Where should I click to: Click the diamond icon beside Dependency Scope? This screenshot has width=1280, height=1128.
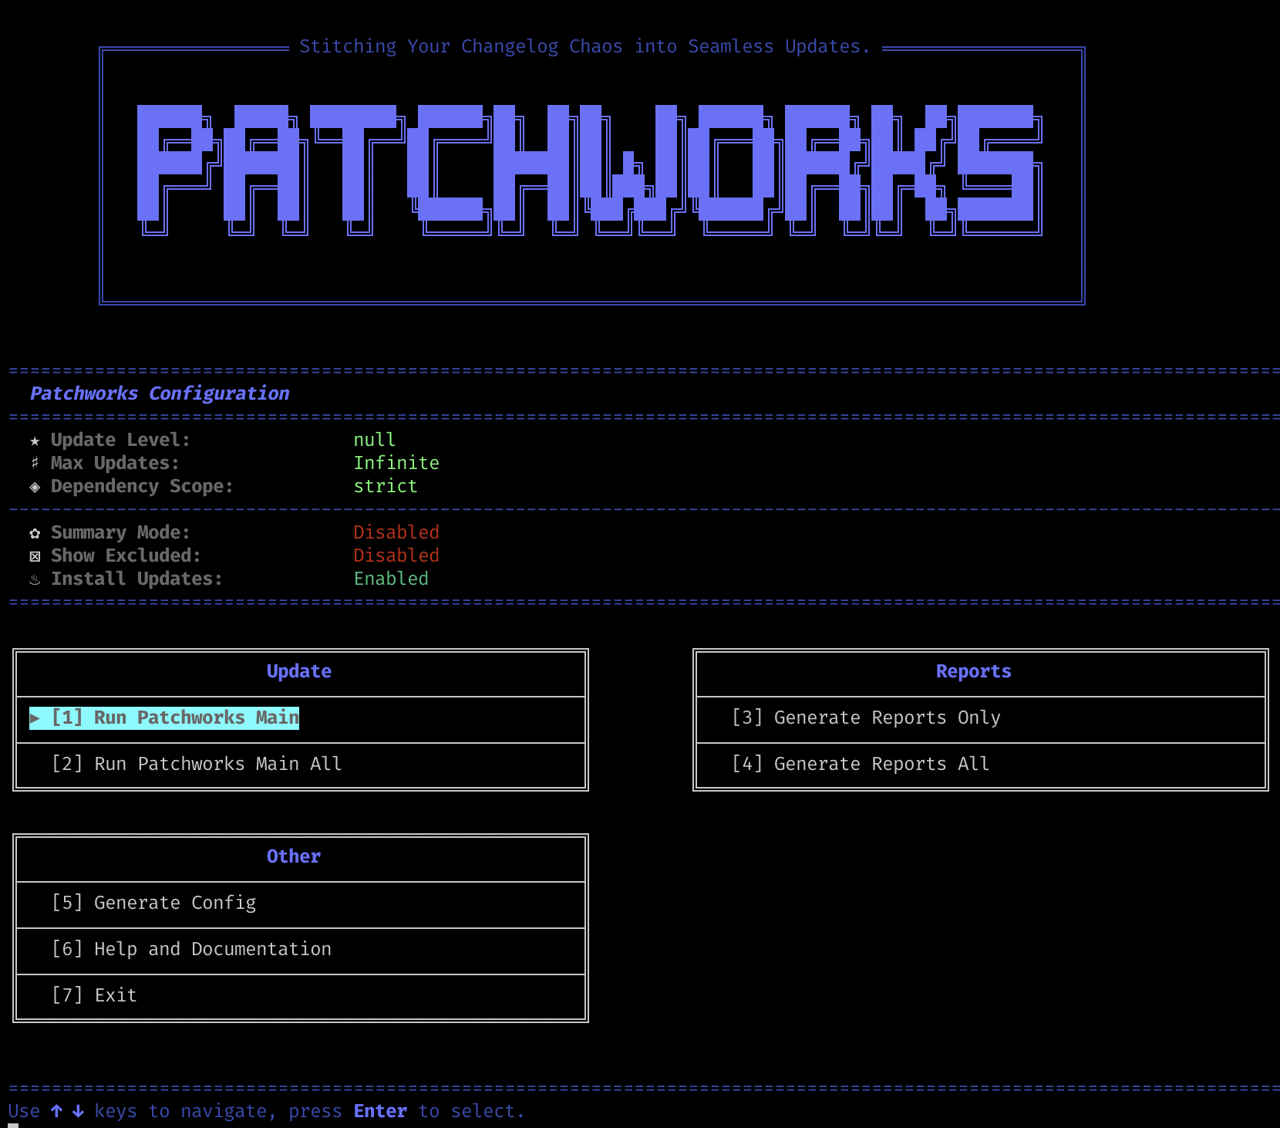click(35, 486)
